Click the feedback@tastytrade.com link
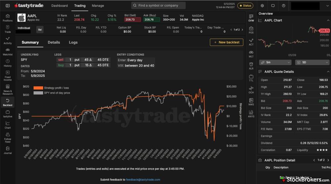 pyautogui.click(x=143, y=180)
